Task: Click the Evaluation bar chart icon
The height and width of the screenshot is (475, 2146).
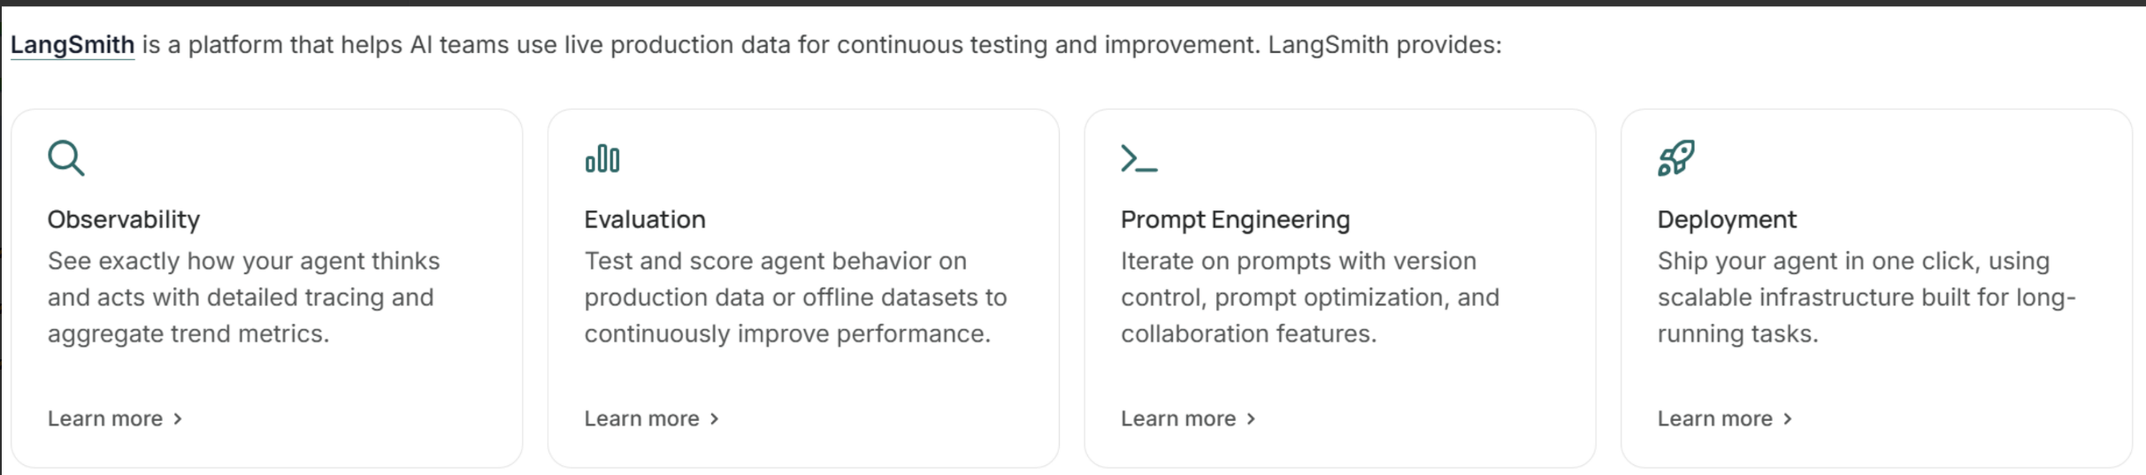Action: (x=602, y=158)
